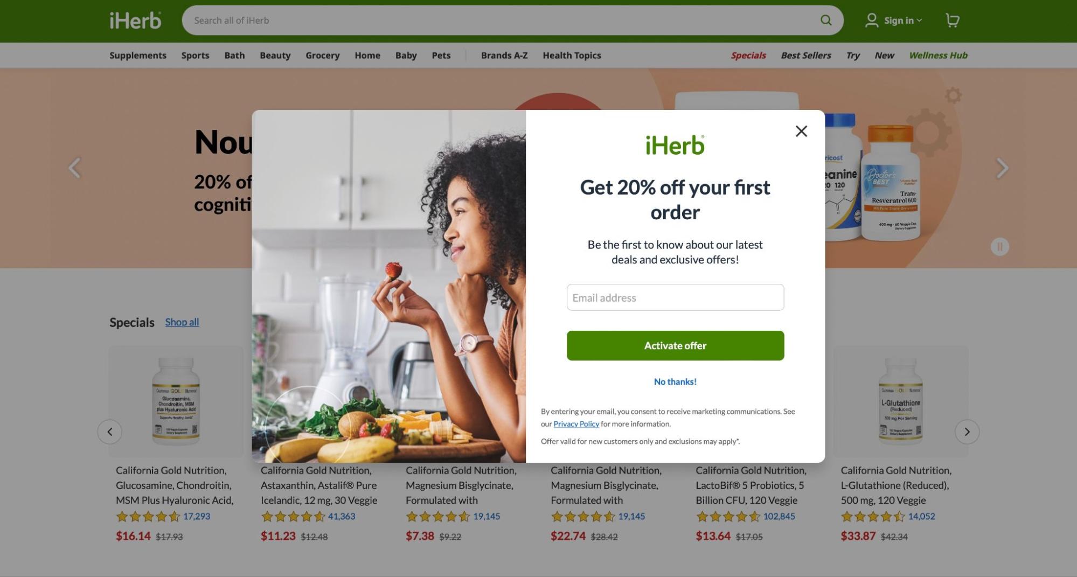Open the Brands A-Z menu
Image resolution: width=1077 pixels, height=577 pixels.
504,55
